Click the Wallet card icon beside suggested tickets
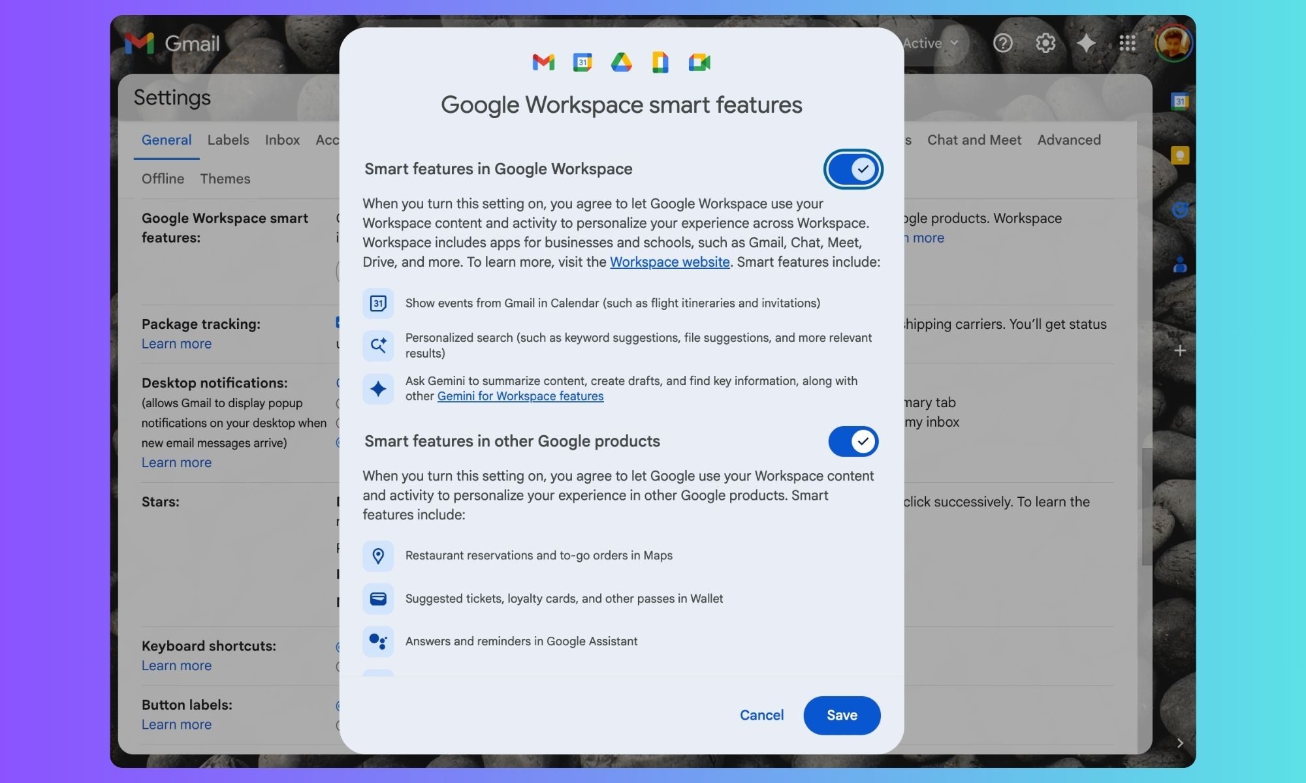 378,599
